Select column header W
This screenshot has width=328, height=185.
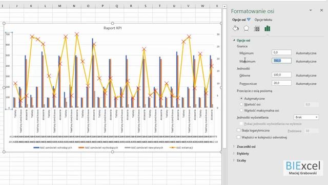[202, 6]
